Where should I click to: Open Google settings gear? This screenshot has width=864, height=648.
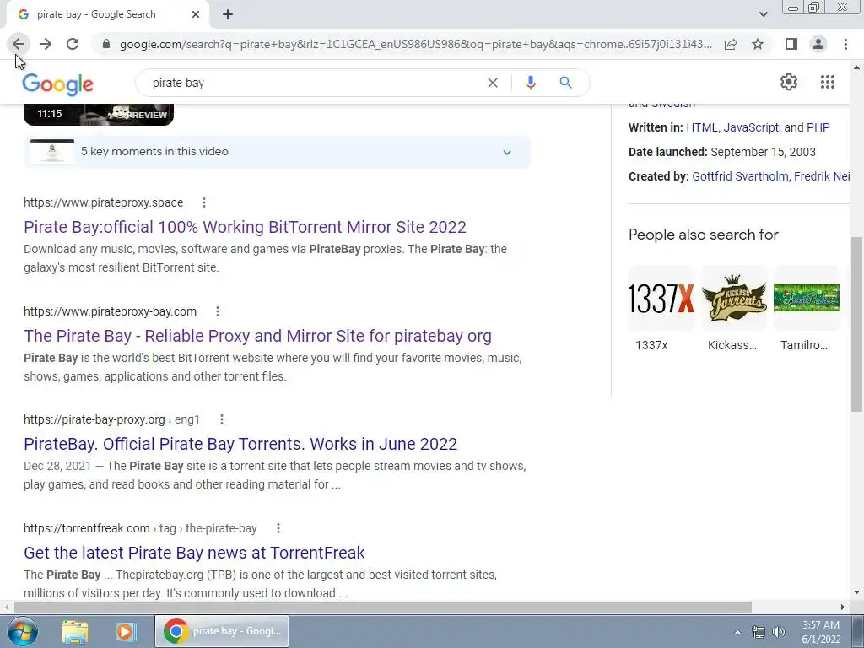[789, 82]
